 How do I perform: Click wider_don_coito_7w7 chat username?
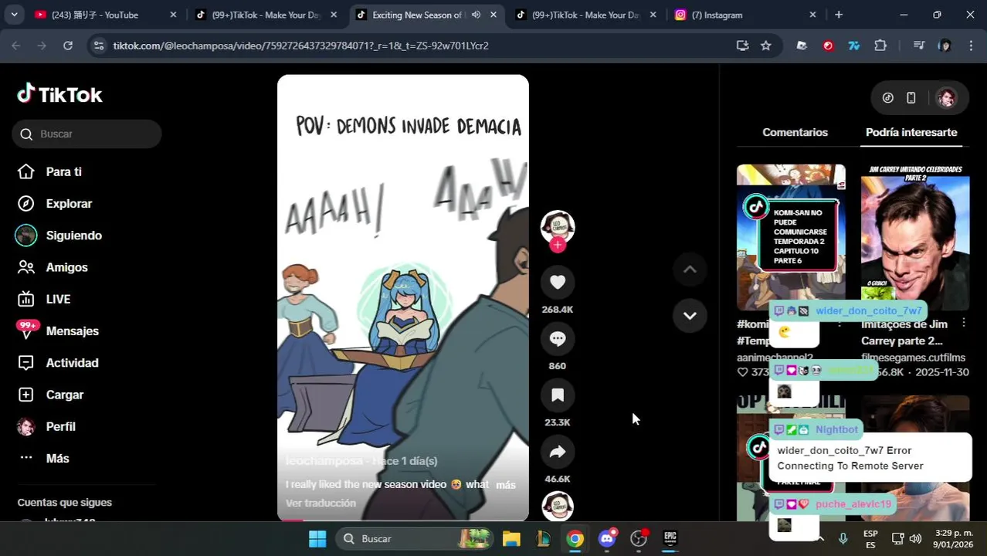pyautogui.click(x=869, y=310)
